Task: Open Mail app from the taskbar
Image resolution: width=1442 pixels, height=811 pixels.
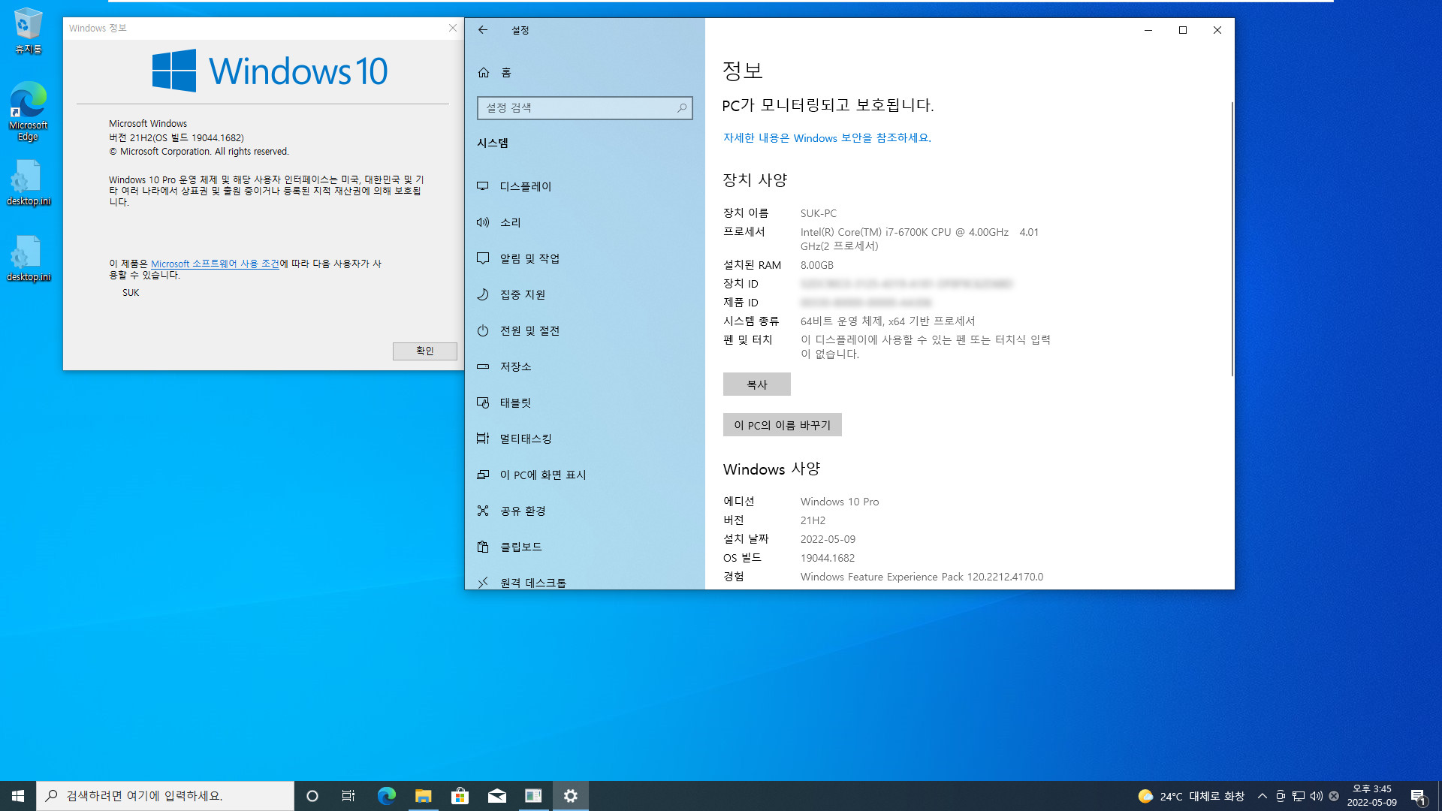Action: (x=496, y=796)
